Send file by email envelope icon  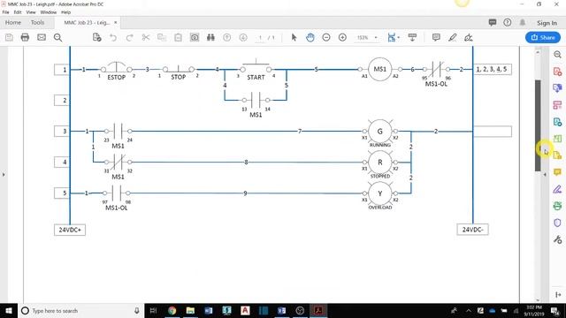[x=42, y=37]
